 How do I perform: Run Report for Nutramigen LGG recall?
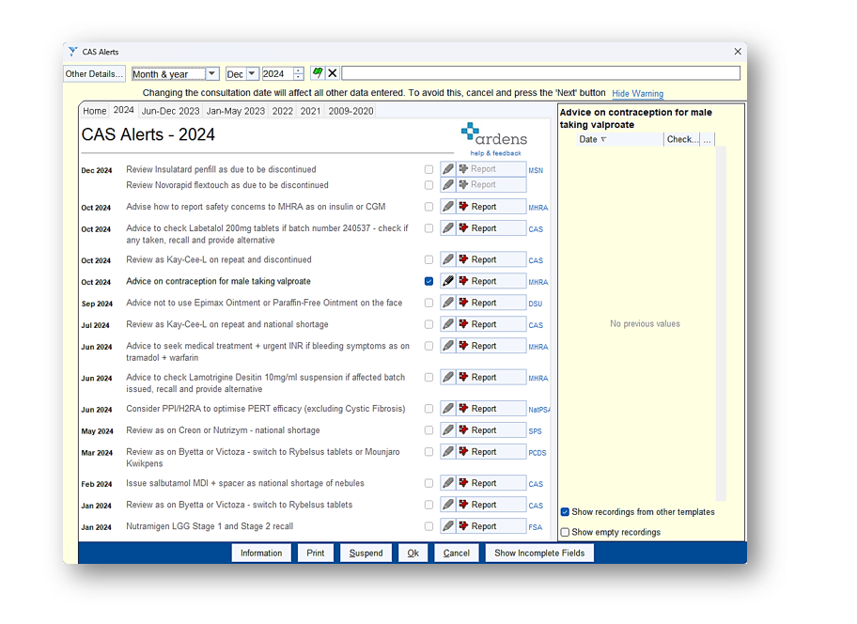point(491,526)
